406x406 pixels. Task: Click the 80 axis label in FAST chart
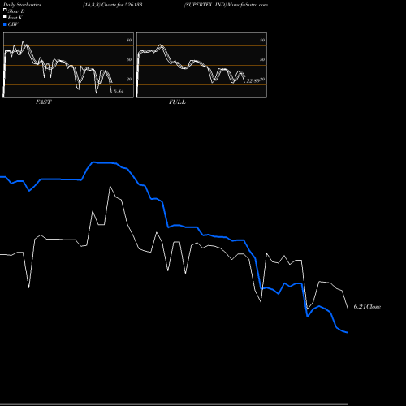(129, 40)
